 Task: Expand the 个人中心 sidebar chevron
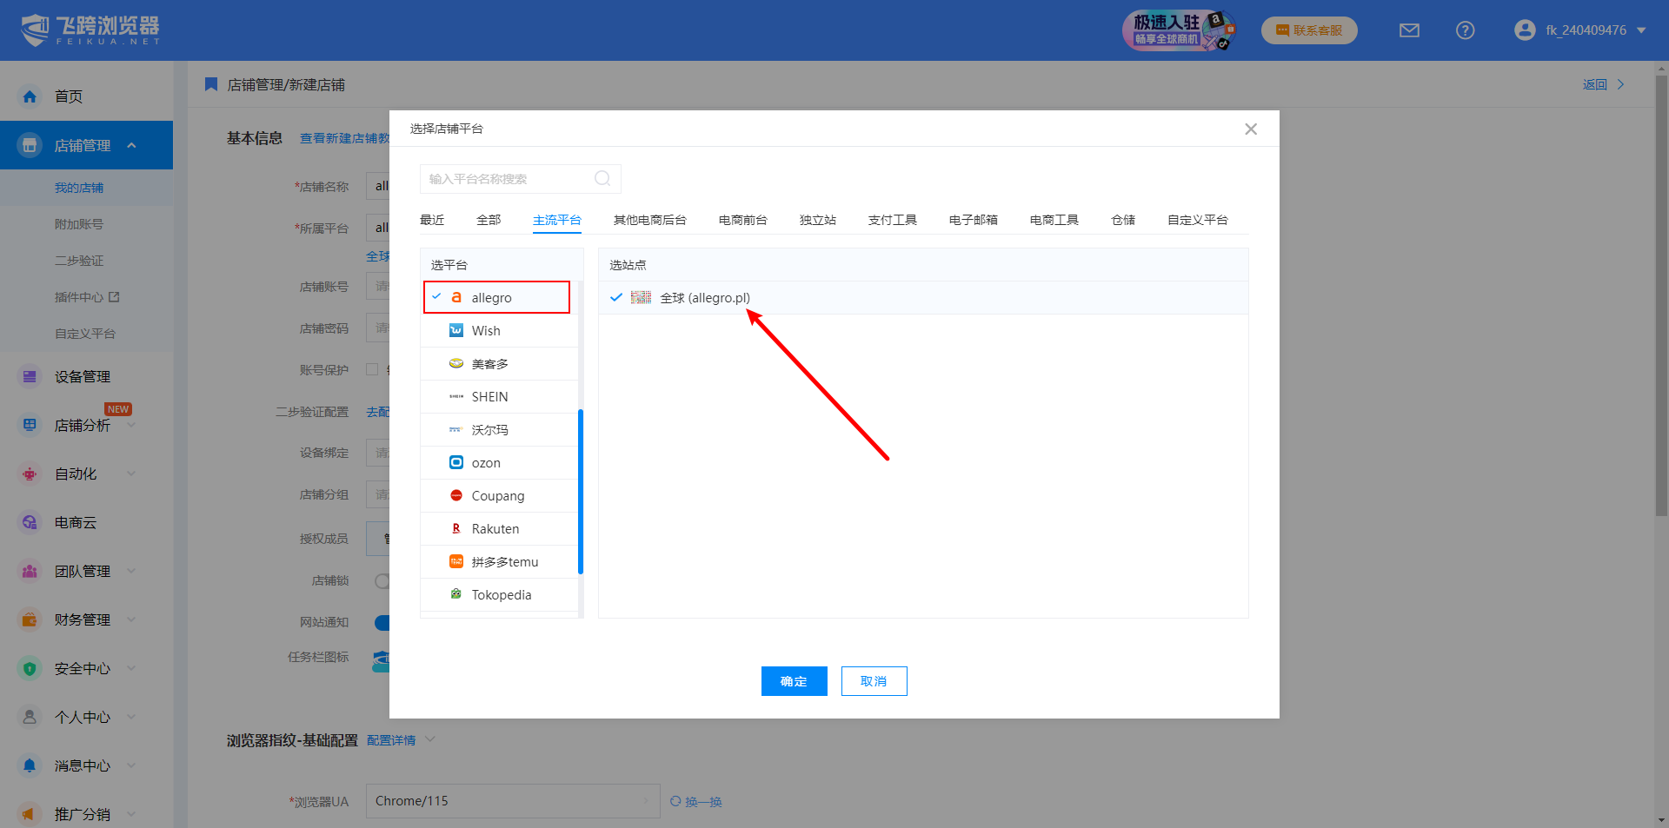point(132,717)
